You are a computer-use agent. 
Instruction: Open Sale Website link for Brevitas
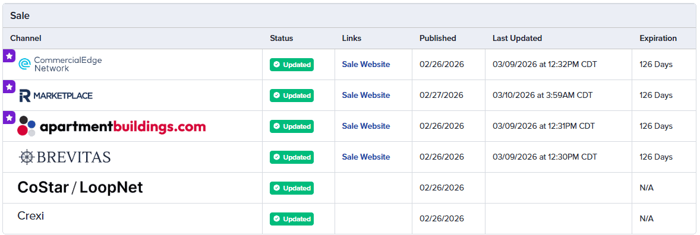[x=366, y=157]
